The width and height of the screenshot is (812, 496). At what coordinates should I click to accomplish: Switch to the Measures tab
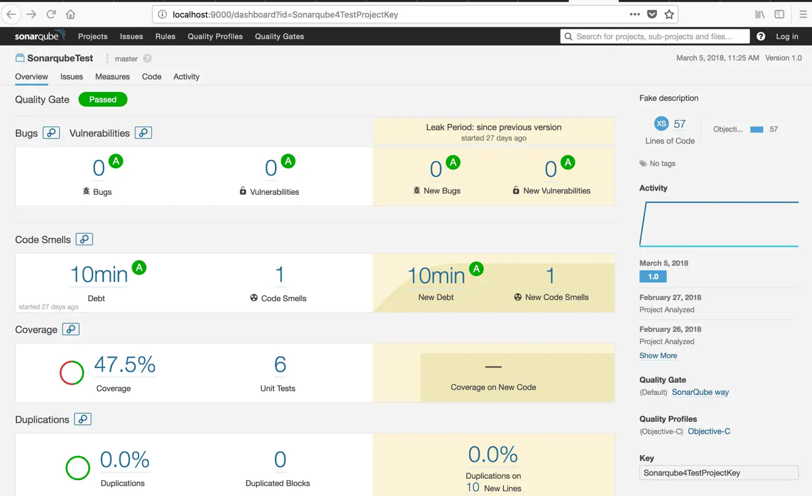tap(113, 77)
